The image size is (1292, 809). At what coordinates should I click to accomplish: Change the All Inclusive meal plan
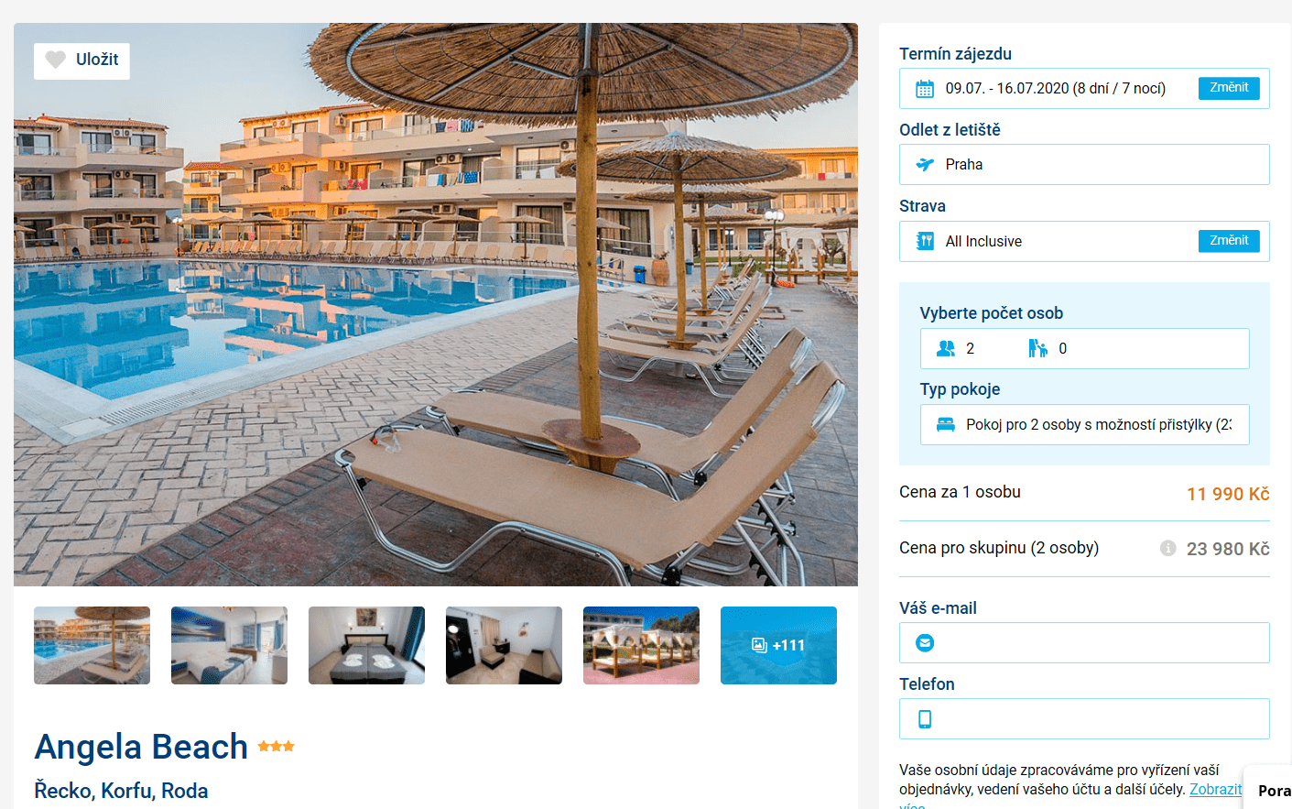[x=1229, y=241]
